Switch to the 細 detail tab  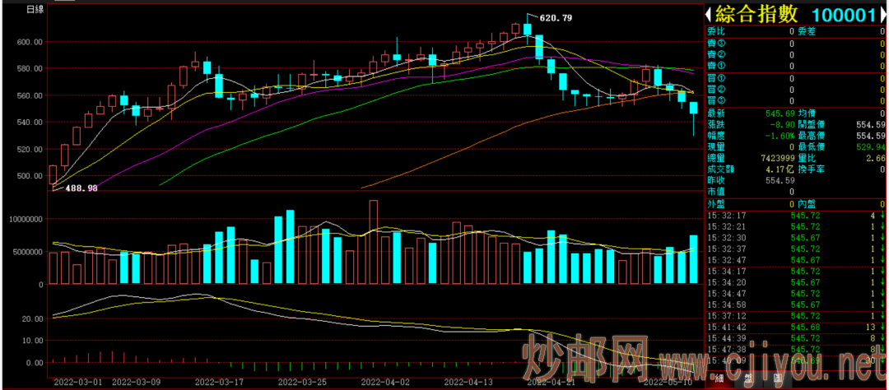click(719, 379)
